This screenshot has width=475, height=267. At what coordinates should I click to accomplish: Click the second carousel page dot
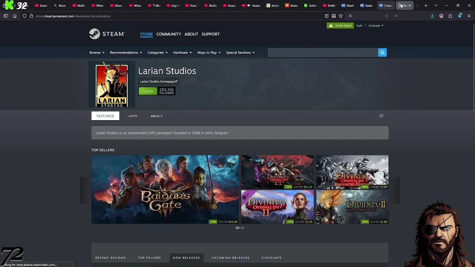[242, 228]
